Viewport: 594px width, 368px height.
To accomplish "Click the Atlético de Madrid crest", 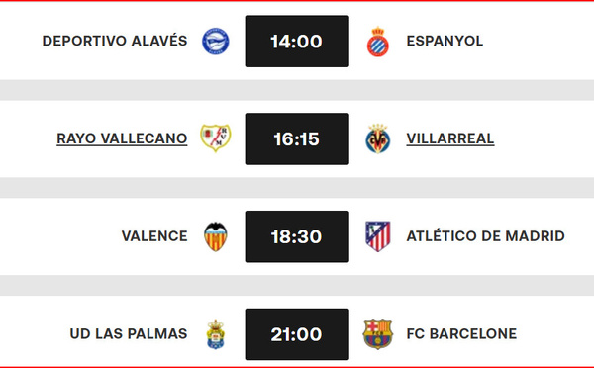I will pyautogui.click(x=378, y=236).
